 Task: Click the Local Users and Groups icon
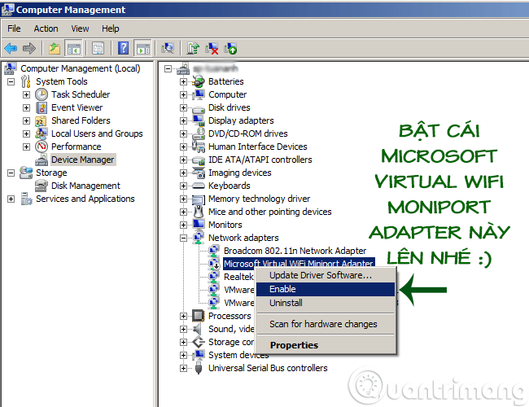pos(42,133)
